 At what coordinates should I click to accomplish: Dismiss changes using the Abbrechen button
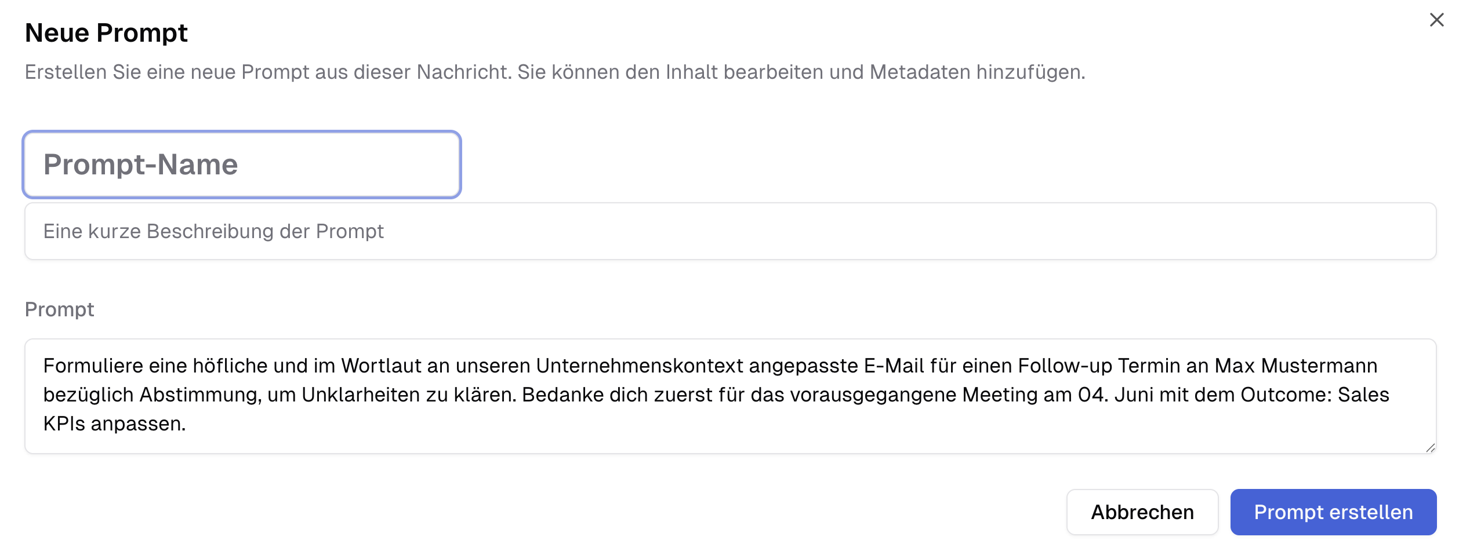(x=1142, y=512)
